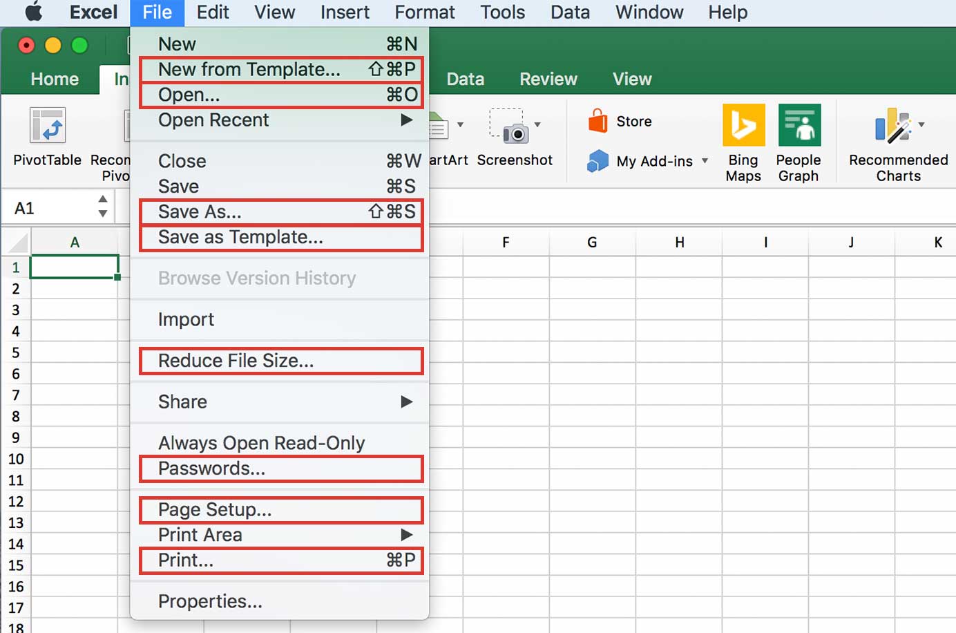Select Save as Template...
The height and width of the screenshot is (633, 956).
click(280, 237)
